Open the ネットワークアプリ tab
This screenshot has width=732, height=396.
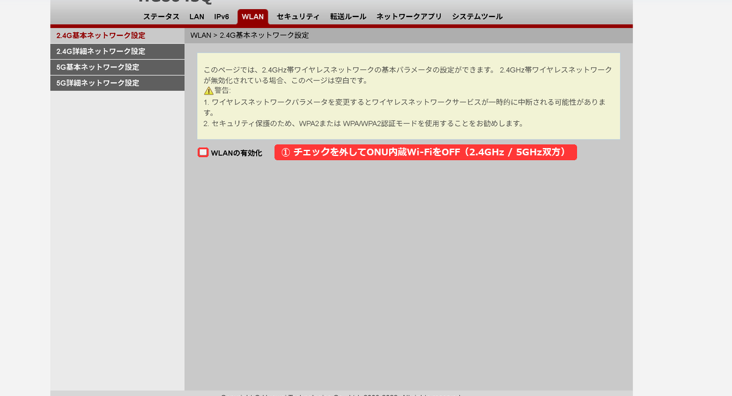click(x=409, y=16)
